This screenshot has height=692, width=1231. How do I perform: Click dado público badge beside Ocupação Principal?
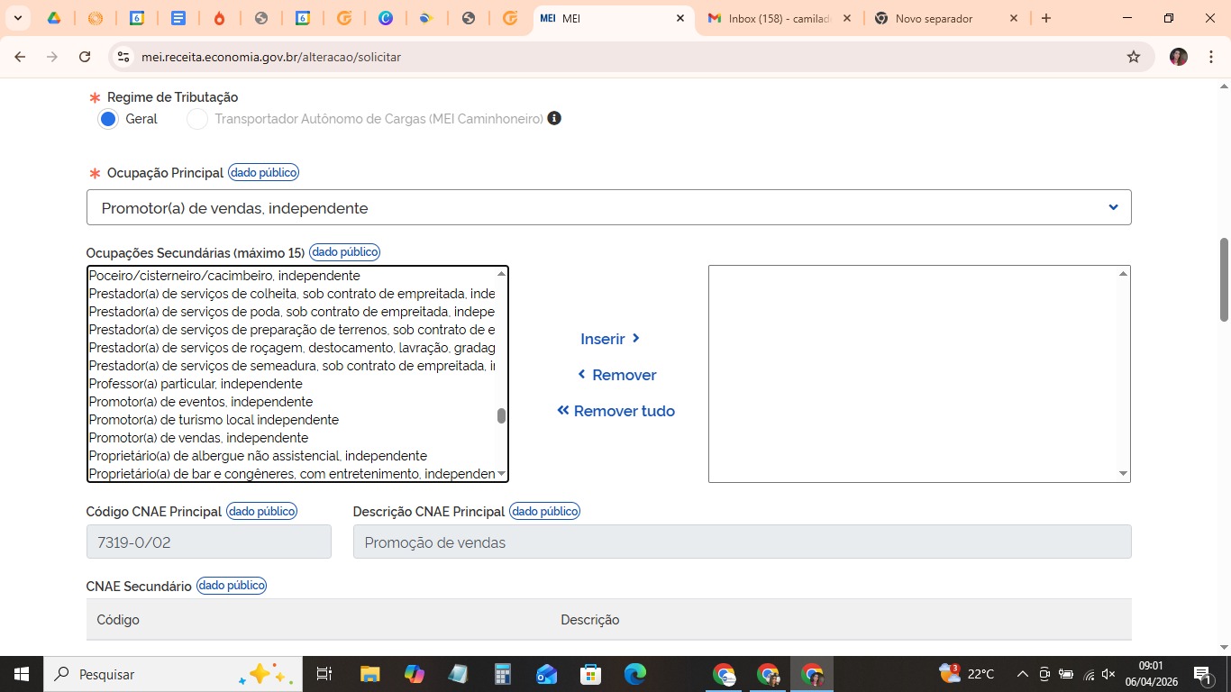click(x=263, y=172)
